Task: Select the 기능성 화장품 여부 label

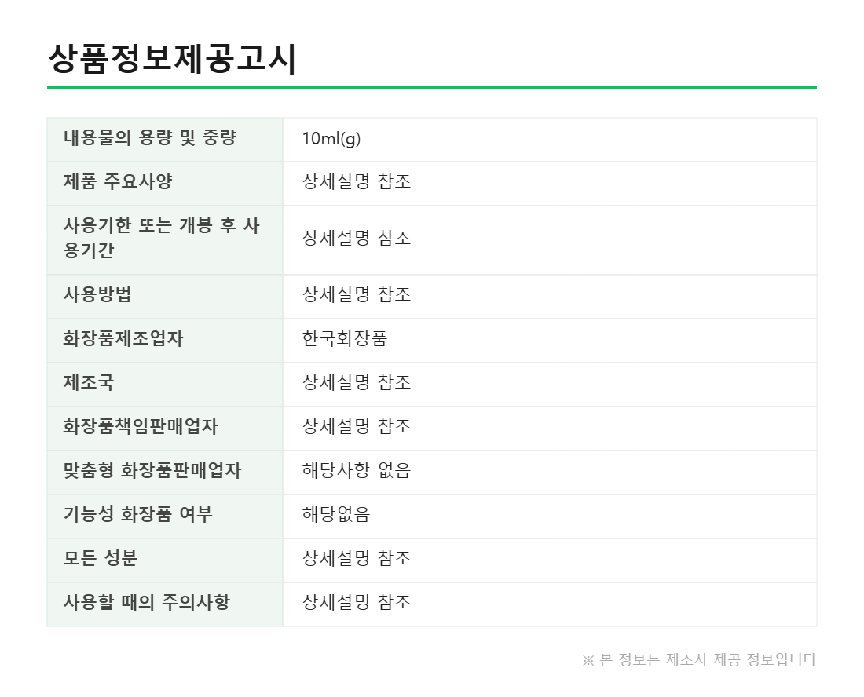Action: click(137, 515)
